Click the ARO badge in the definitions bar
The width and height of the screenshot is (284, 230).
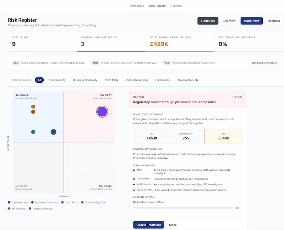(x=95, y=62)
